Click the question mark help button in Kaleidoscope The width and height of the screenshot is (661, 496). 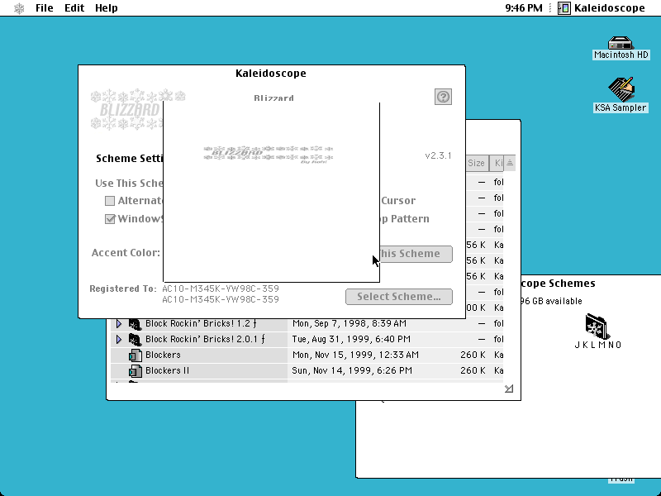443,97
